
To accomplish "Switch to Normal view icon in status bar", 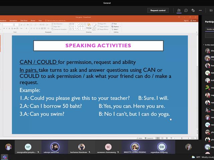I will [x=157, y=138].
